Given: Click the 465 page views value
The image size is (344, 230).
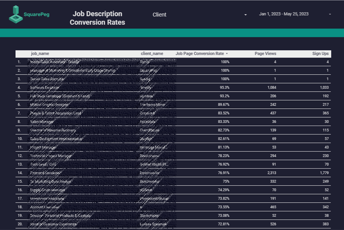Looking at the screenshot, I should click(x=273, y=207).
